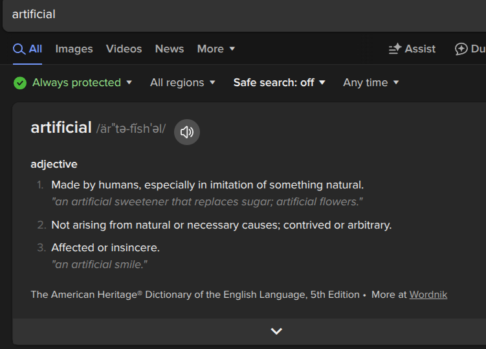Click the artificial headword in the dictionary card

pos(61,128)
